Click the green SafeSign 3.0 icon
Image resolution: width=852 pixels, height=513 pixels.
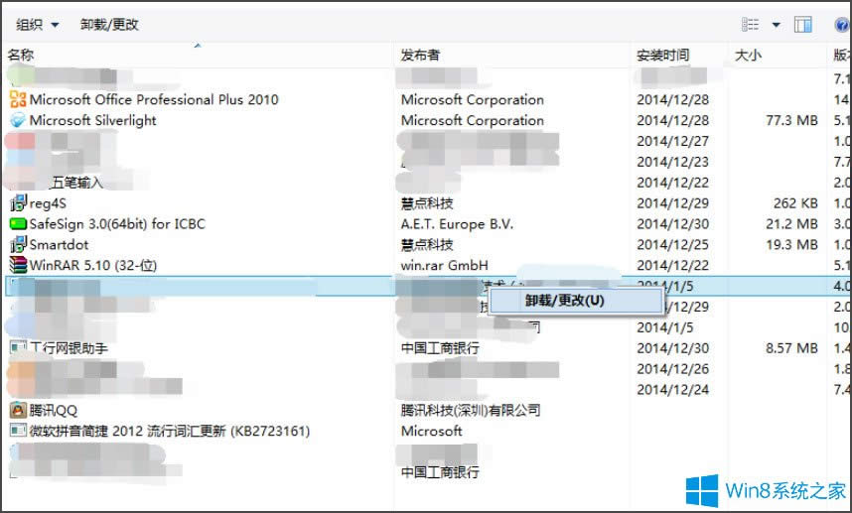(18, 223)
